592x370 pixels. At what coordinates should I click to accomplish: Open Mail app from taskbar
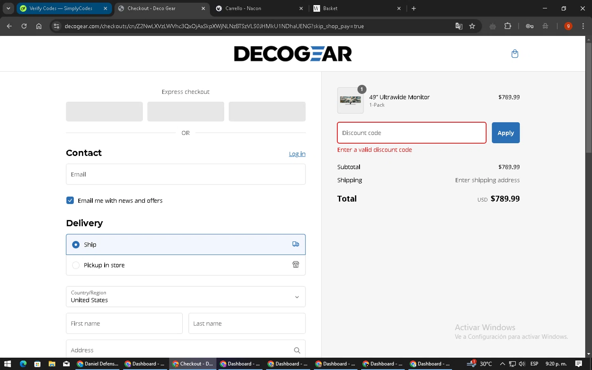tap(66, 364)
